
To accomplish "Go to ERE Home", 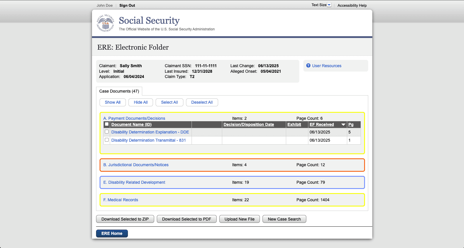I will (x=112, y=233).
